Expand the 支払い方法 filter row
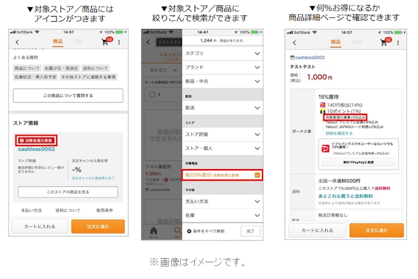 221,202
